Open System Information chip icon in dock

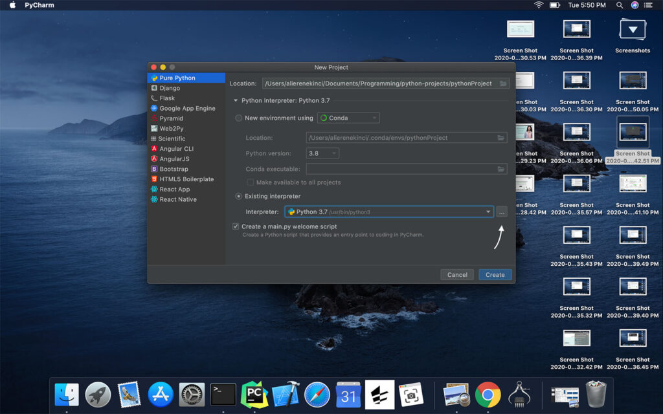tap(519, 394)
